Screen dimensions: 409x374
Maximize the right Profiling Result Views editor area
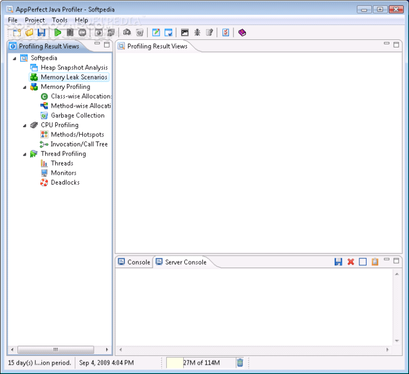[x=396, y=45]
